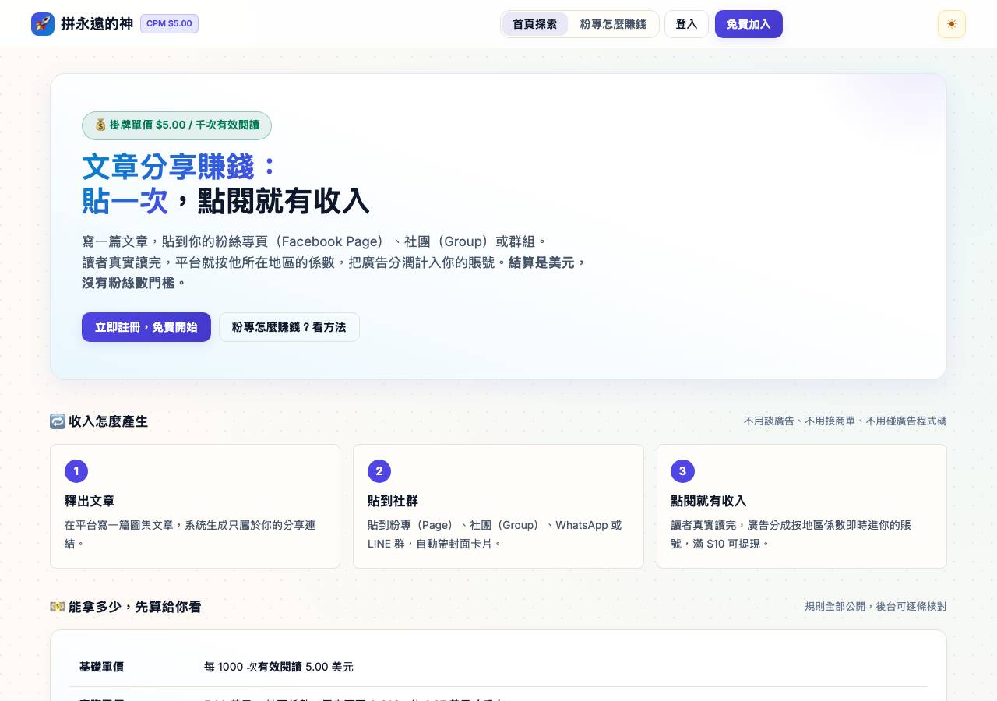Click the 基礎單價 row label

pos(101,667)
